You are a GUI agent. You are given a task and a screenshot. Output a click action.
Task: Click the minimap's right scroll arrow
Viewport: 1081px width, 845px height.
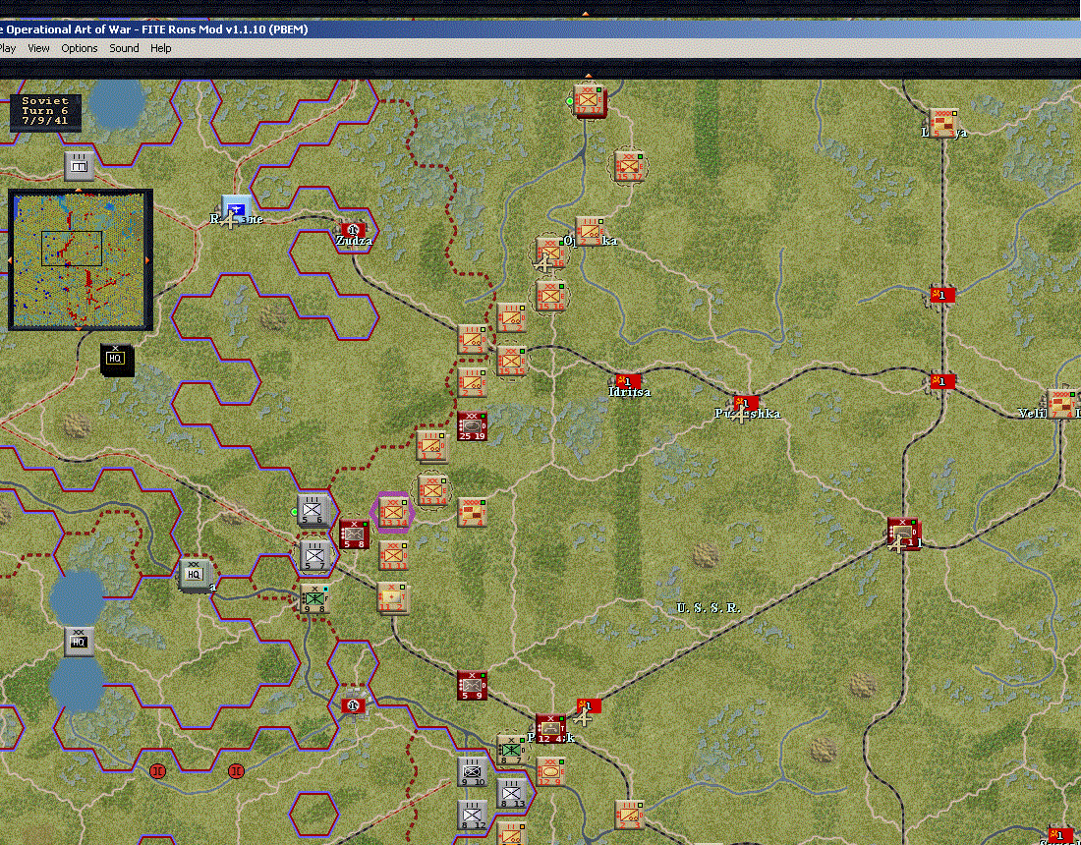click(147, 259)
